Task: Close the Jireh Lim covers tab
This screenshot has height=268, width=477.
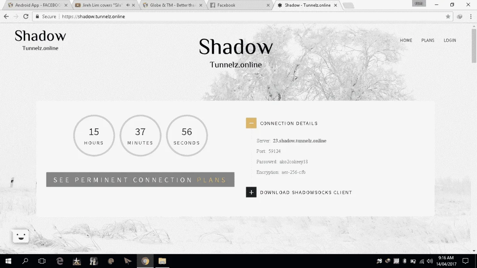Action: pyautogui.click(x=133, y=5)
